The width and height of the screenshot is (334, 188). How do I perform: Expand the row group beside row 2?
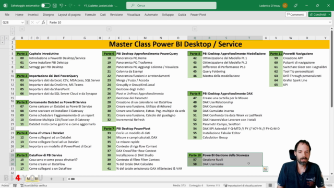2,42
